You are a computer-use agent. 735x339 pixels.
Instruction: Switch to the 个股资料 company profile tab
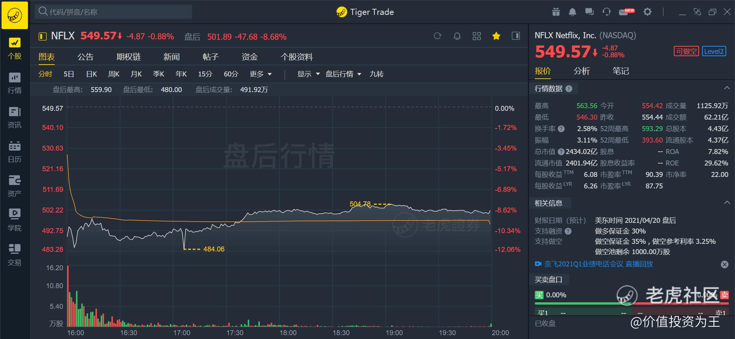pyautogui.click(x=297, y=57)
